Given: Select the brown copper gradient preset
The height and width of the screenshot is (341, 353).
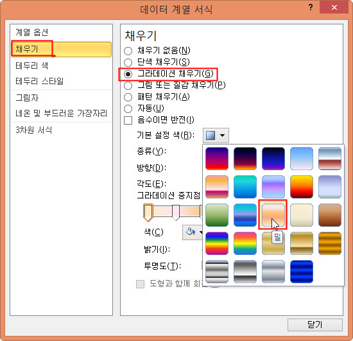Looking at the screenshot, I should pos(330,215).
